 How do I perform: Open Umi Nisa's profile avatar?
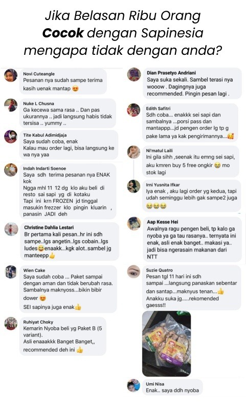coord(133,385)
